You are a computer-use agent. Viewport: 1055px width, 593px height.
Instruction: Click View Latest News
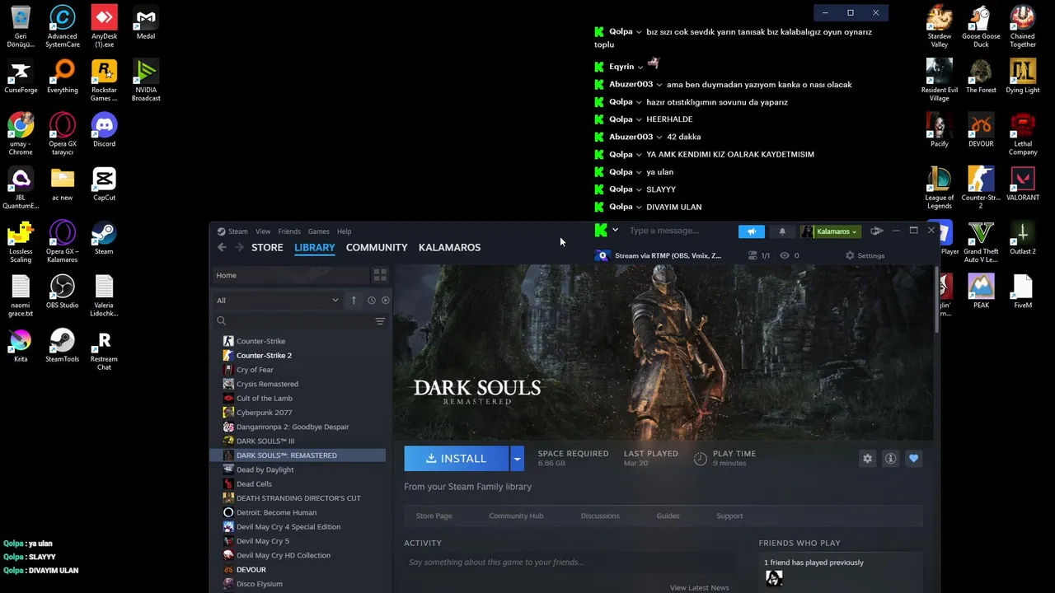[x=699, y=587]
